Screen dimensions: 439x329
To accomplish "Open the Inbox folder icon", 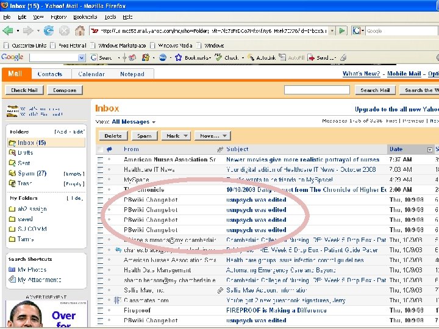I will [x=12, y=143].
